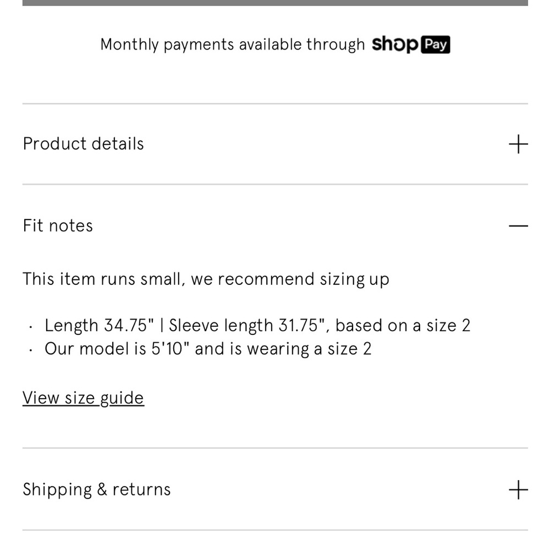Click the Shop Pay logo
The width and height of the screenshot is (550, 550).
click(411, 45)
